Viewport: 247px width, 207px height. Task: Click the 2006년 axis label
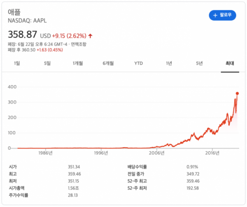coord(157,153)
